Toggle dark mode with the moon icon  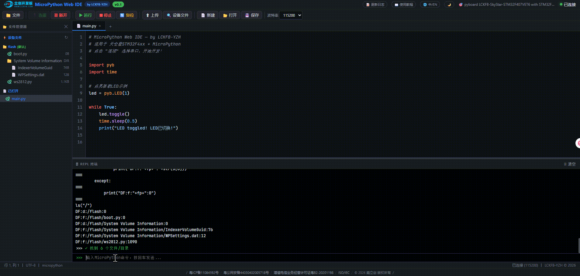pos(449,5)
